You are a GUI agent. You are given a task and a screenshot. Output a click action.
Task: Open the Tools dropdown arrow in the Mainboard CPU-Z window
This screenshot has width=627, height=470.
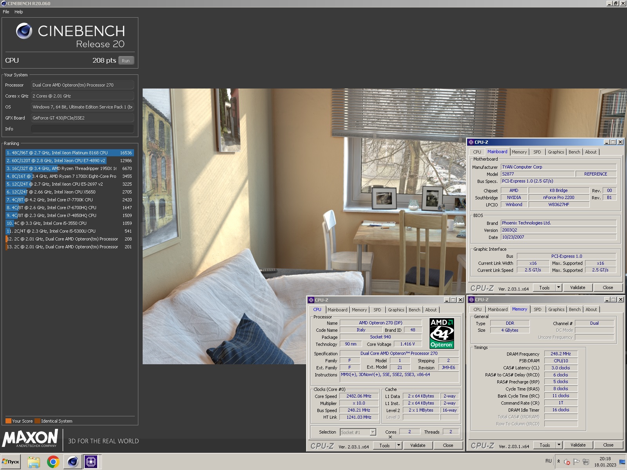click(558, 287)
